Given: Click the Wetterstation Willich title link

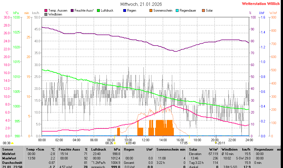Looking at the screenshot, I should pos(261,4).
